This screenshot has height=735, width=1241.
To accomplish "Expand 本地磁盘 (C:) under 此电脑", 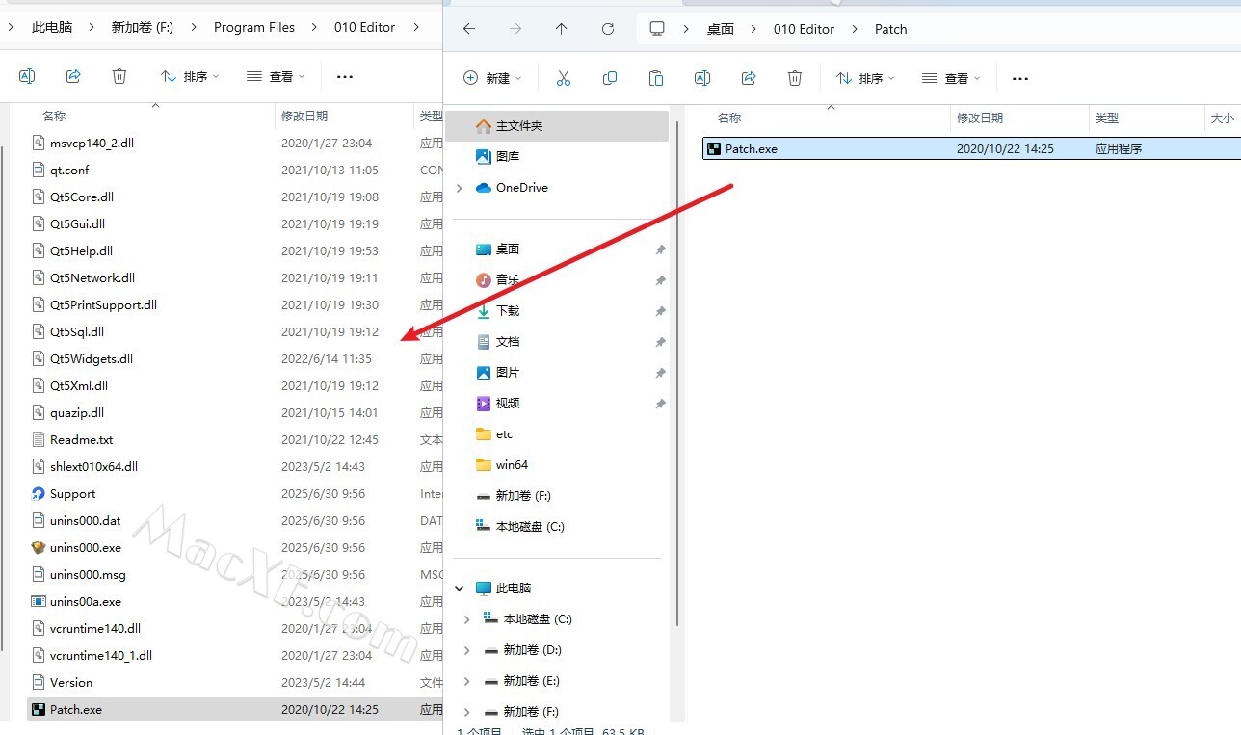I will point(467,619).
